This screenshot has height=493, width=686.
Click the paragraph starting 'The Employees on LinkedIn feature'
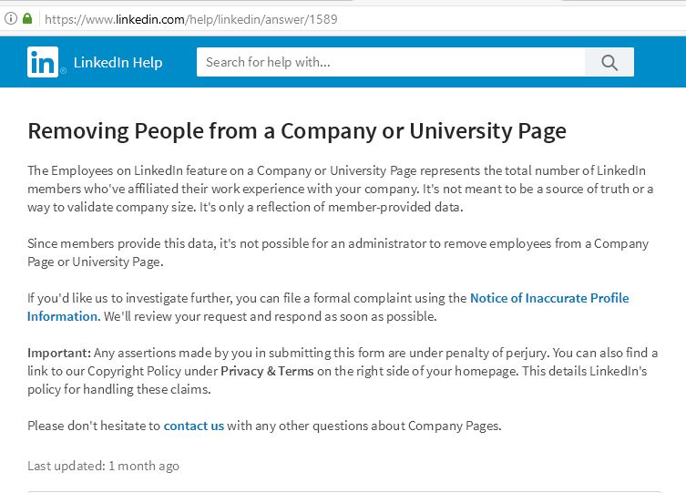tap(341, 189)
